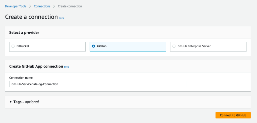Click the Select a provider heading

click(24, 32)
